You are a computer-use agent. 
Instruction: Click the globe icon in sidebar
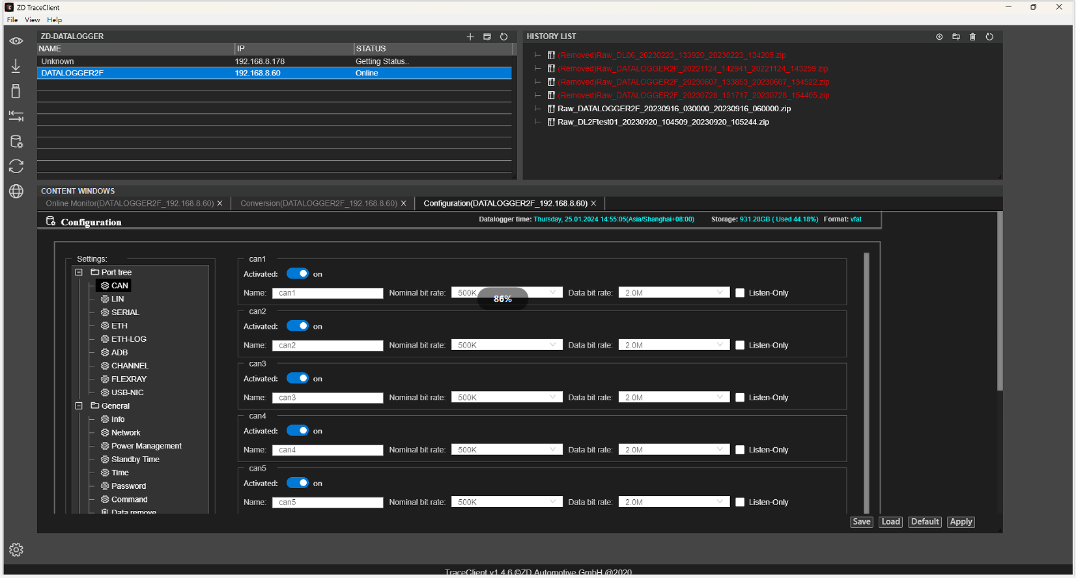(x=16, y=191)
